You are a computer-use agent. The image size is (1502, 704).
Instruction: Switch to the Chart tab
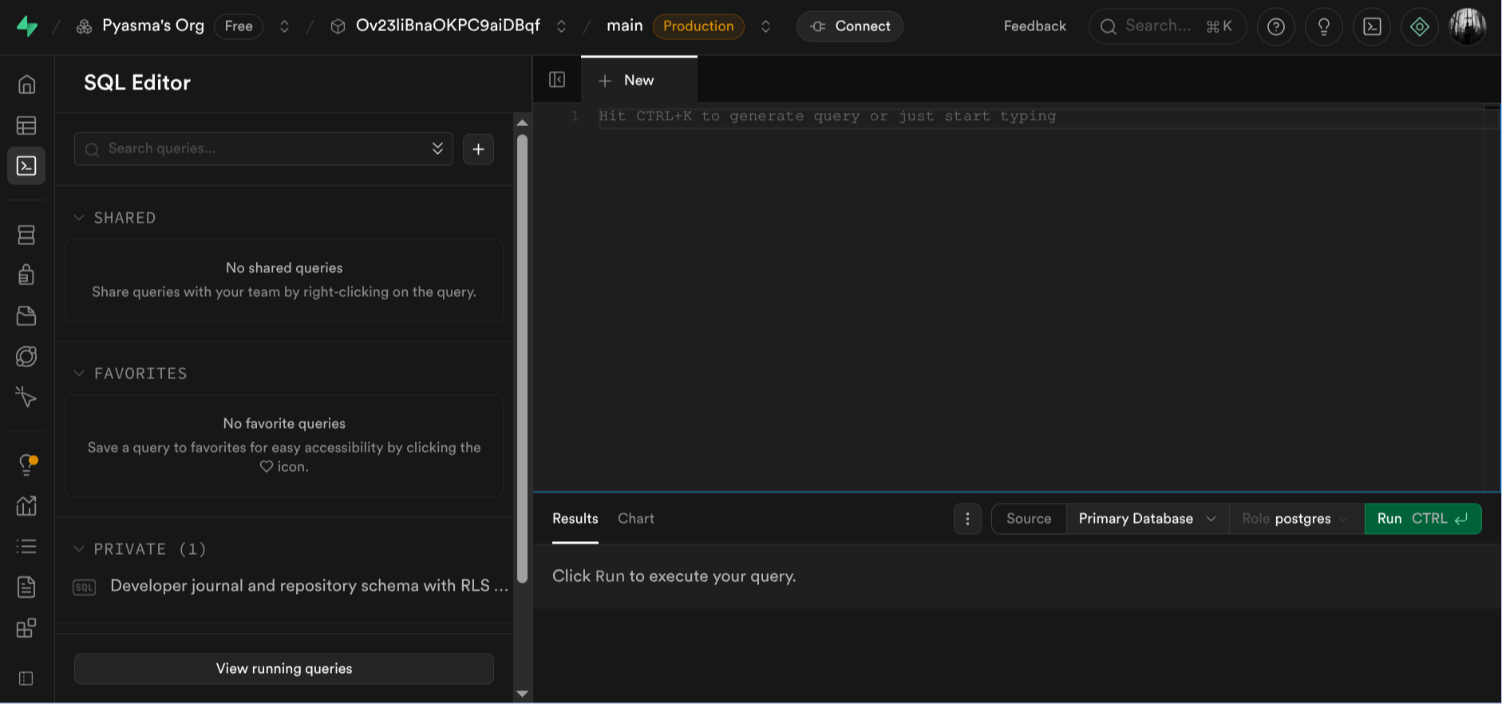click(x=635, y=519)
